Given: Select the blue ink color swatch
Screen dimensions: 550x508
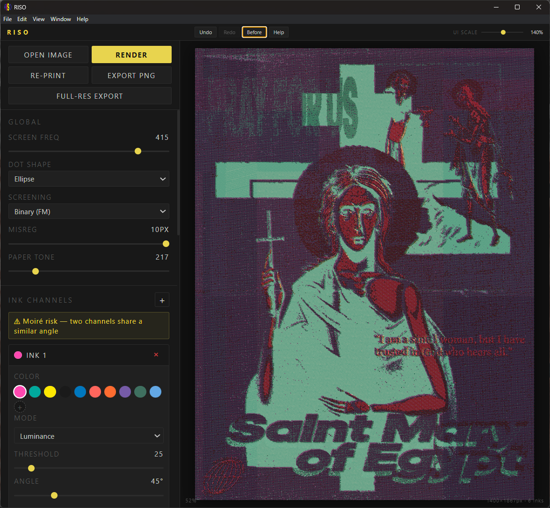Looking at the screenshot, I should pos(80,392).
